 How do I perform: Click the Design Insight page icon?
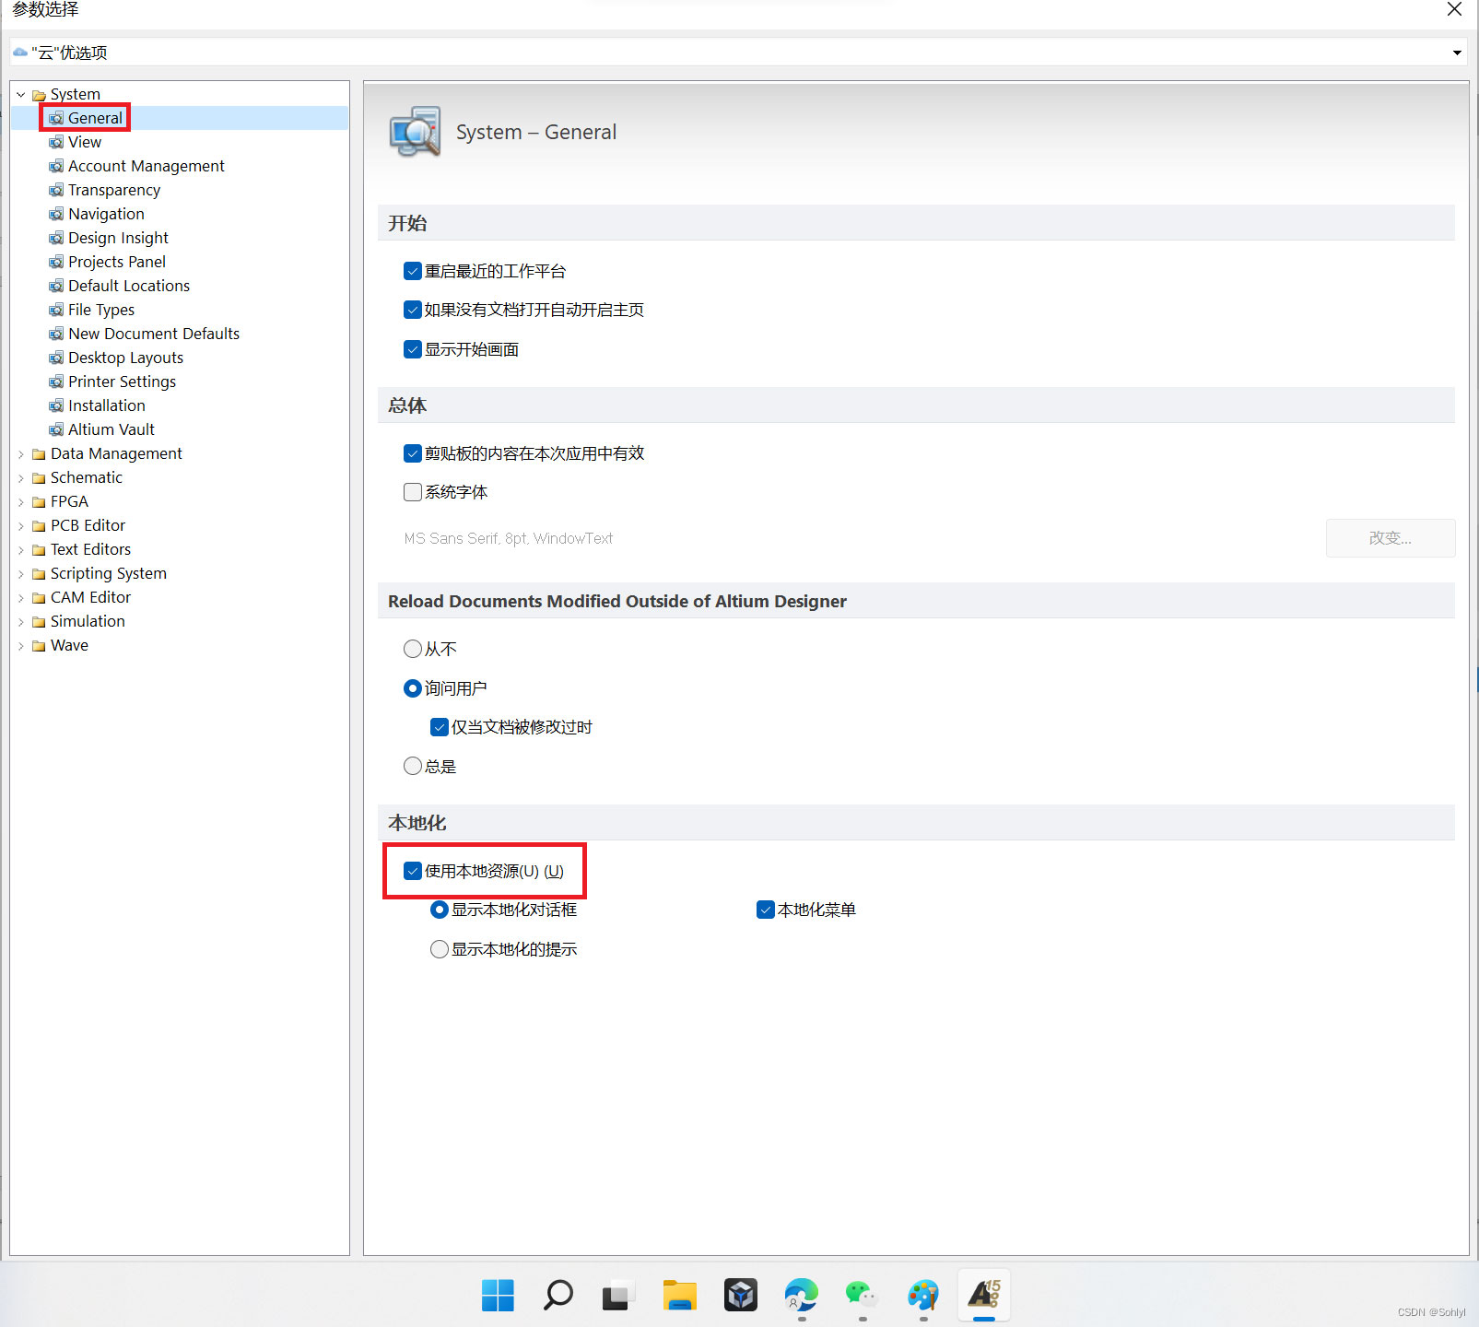click(x=56, y=238)
